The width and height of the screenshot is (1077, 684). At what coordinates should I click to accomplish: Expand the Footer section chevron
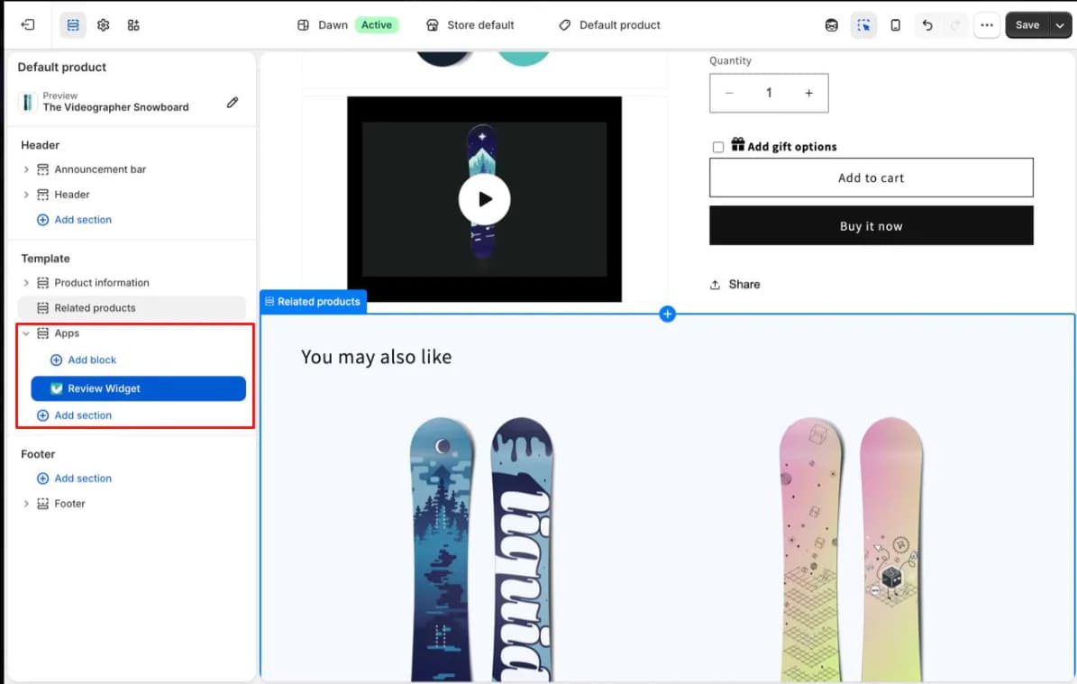click(26, 504)
